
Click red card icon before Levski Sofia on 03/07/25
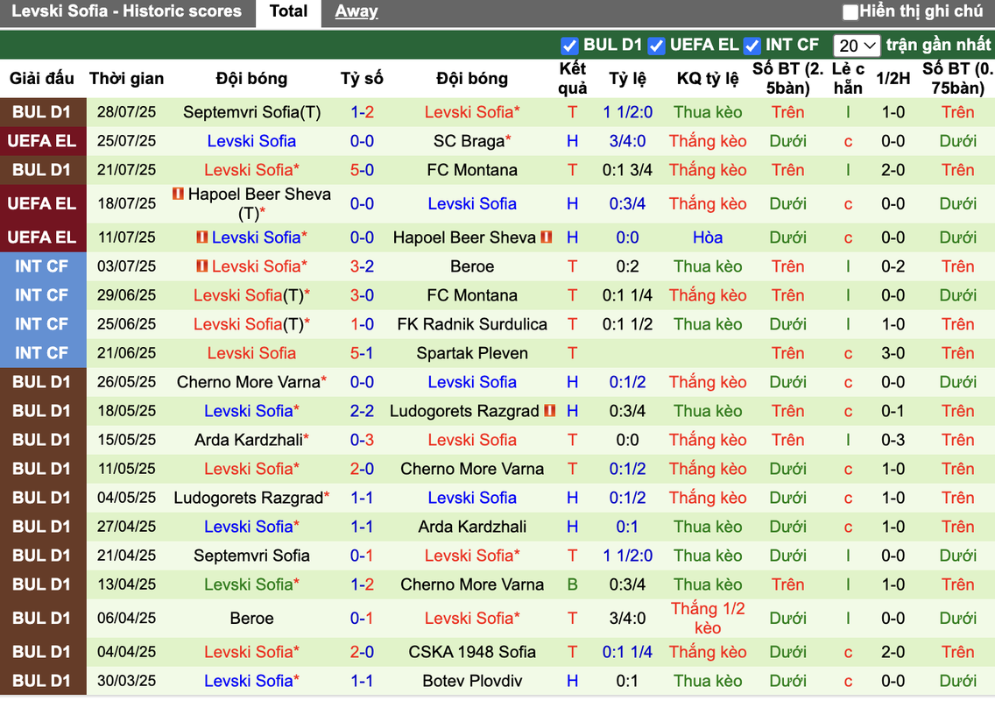point(201,266)
